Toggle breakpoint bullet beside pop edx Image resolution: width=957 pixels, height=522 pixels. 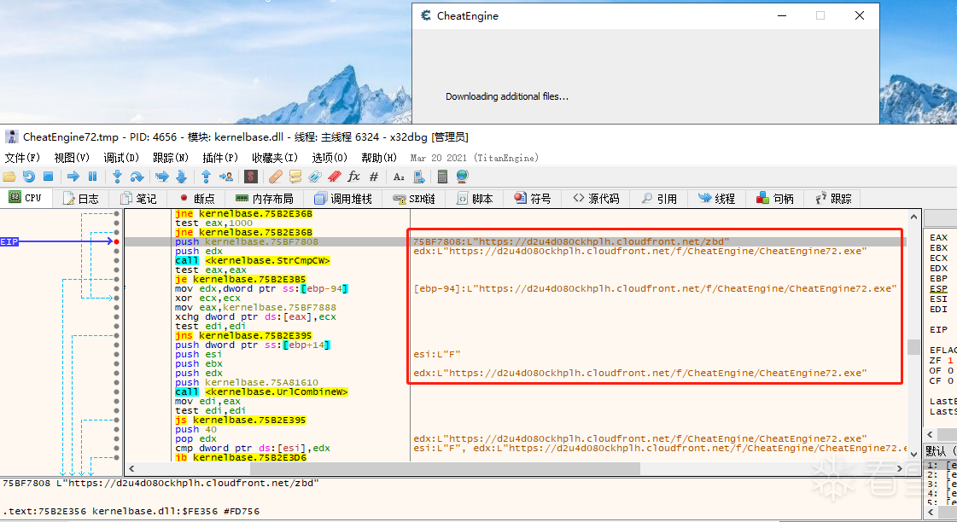tap(117, 439)
